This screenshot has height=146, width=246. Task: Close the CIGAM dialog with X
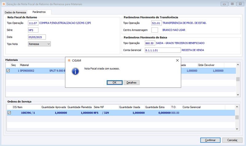(177, 60)
